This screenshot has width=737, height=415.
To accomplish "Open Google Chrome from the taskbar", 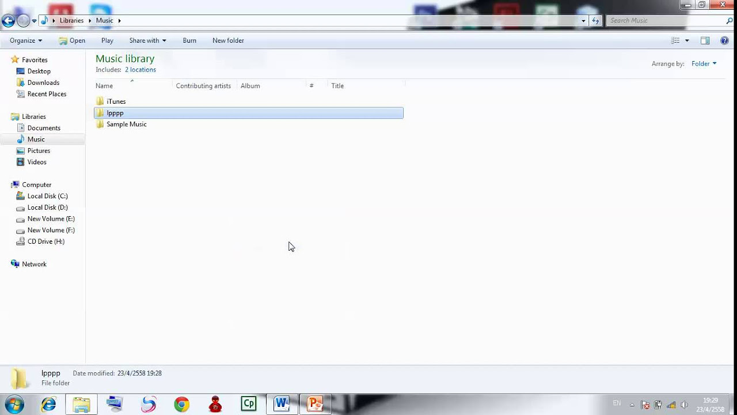I will click(x=181, y=404).
